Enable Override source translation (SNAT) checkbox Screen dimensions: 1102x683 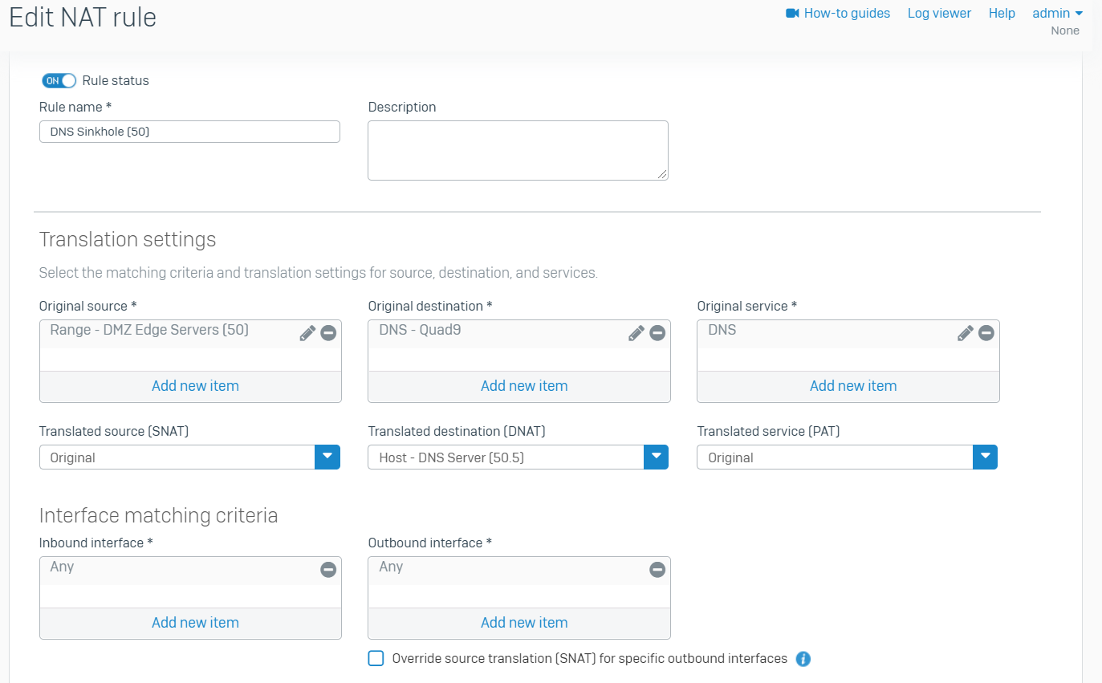(x=376, y=658)
